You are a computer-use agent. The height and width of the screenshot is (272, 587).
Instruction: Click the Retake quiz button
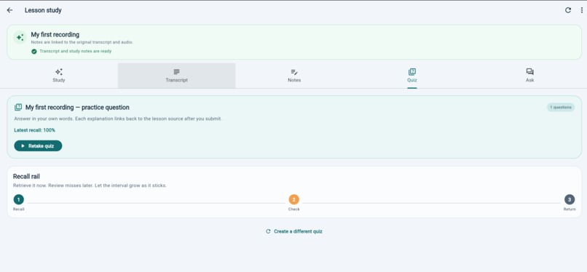(38, 146)
